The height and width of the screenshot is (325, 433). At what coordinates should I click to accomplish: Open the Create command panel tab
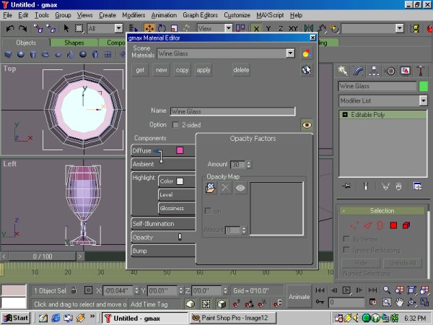[x=343, y=71]
